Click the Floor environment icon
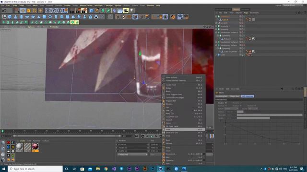Viewport: 307px width, 172px height. click(120, 11)
